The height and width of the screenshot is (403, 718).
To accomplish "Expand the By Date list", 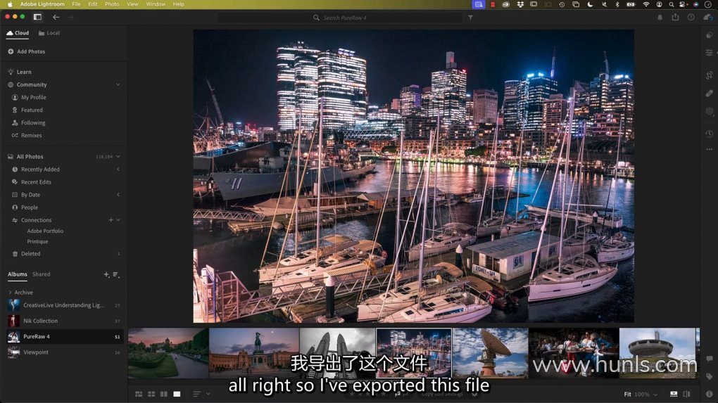I will click(x=118, y=195).
